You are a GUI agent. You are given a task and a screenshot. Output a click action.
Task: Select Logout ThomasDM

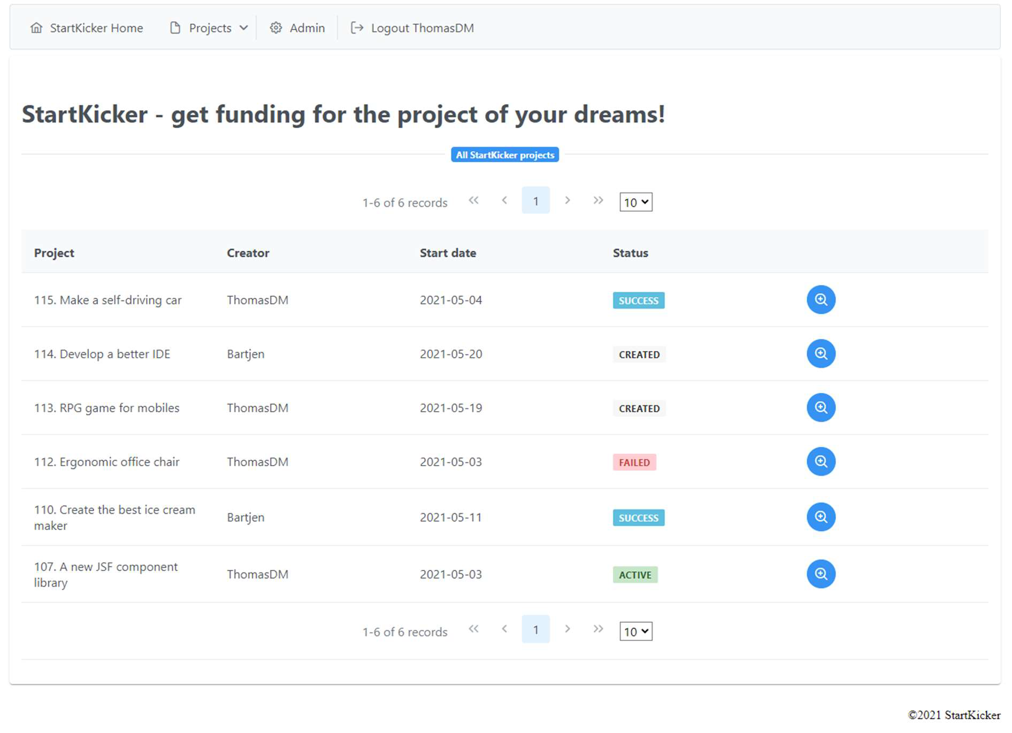tap(412, 28)
